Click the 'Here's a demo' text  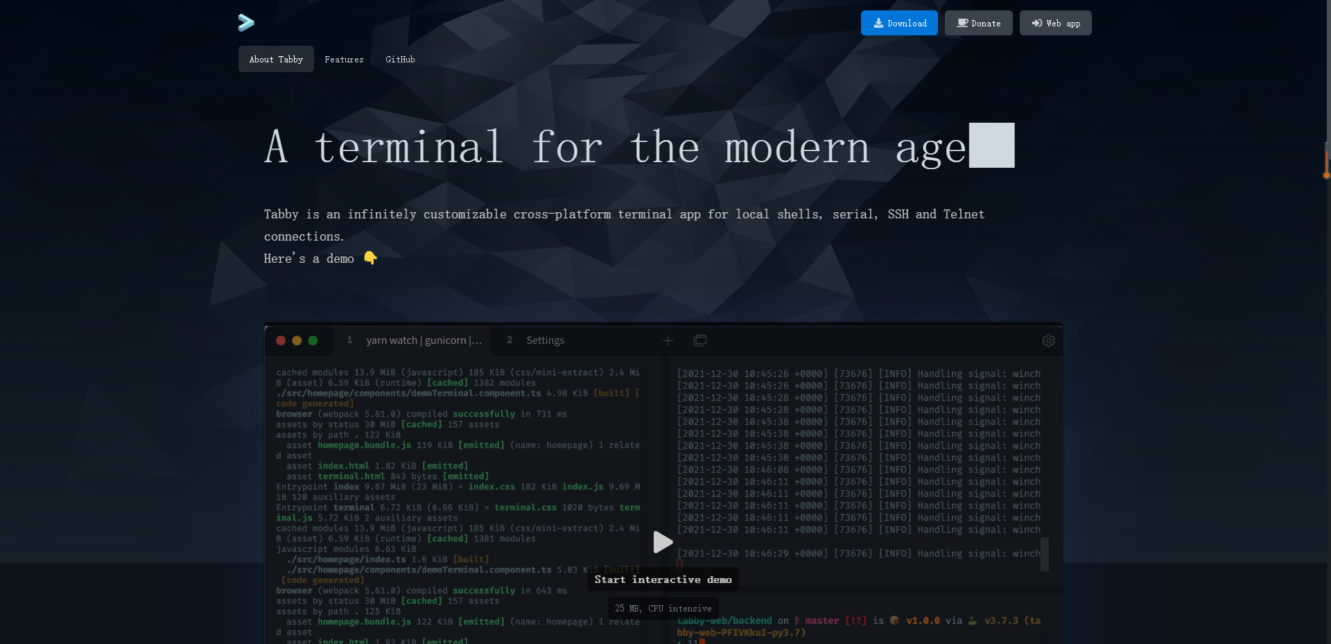(x=309, y=258)
